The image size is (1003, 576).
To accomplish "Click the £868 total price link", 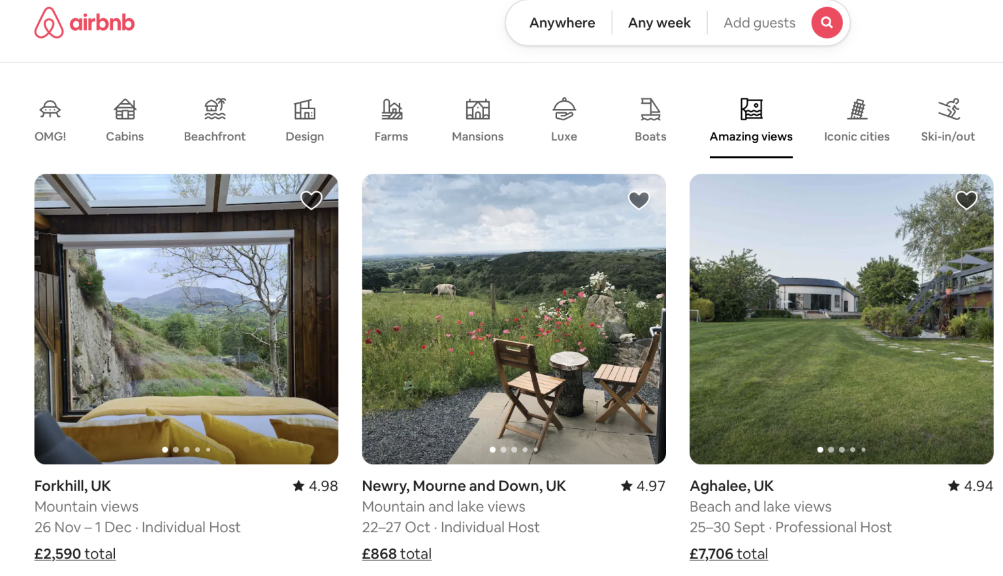I will (x=397, y=554).
